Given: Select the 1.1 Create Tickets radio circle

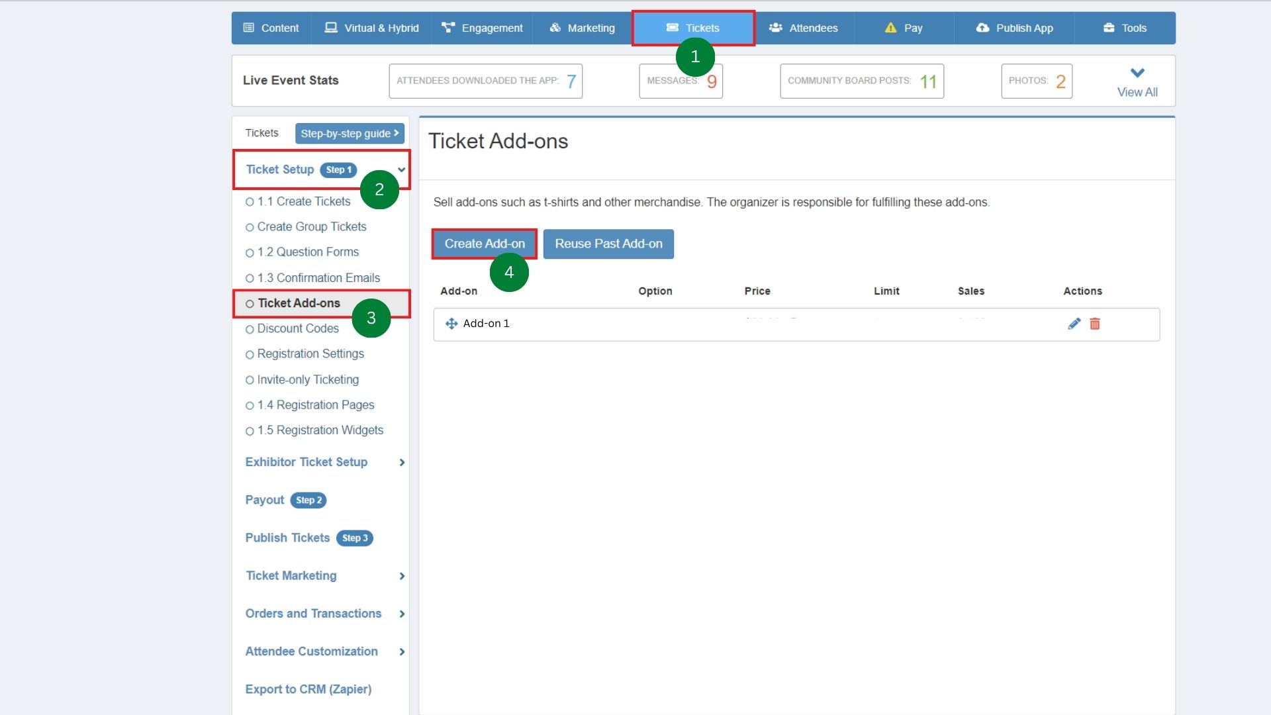Looking at the screenshot, I should tap(250, 202).
